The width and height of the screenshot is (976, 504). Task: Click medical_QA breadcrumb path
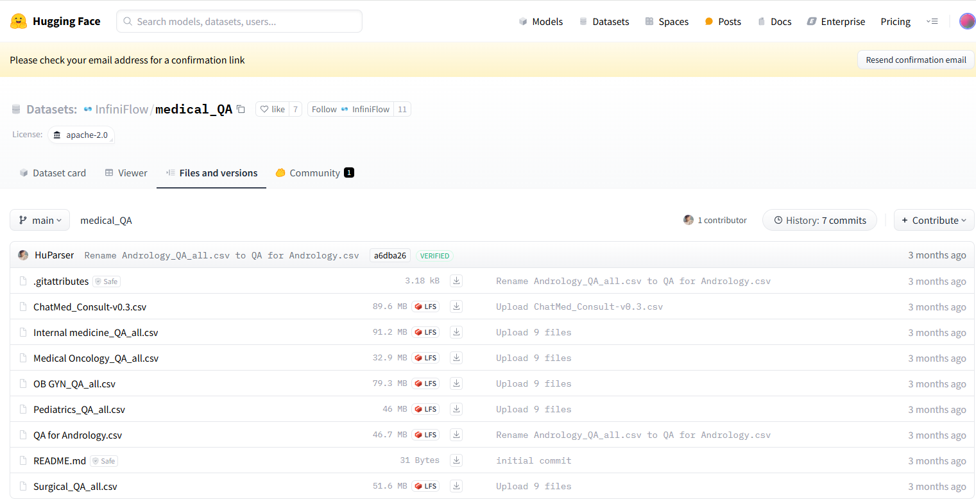point(106,221)
